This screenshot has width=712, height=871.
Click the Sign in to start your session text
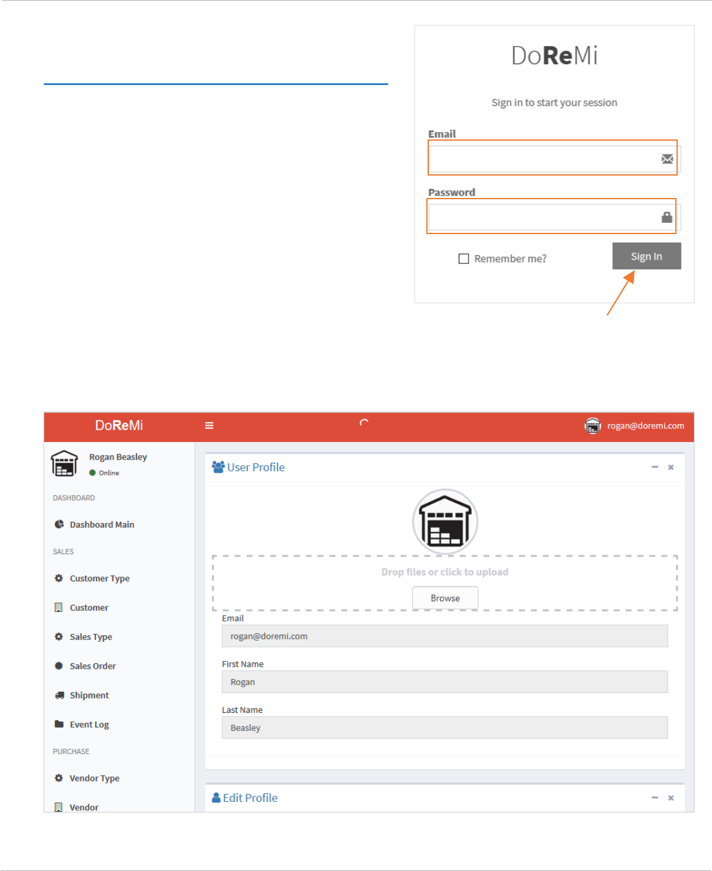[x=555, y=102]
